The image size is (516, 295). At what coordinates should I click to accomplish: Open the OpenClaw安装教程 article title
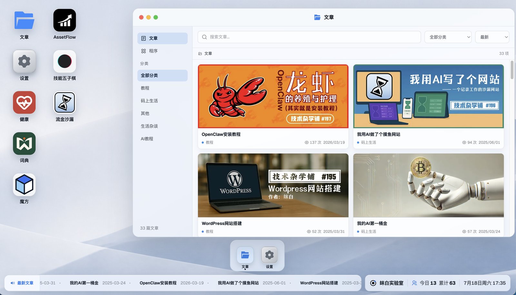click(x=221, y=134)
